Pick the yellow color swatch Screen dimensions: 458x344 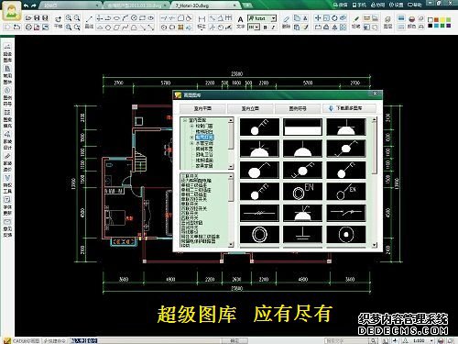442,20
